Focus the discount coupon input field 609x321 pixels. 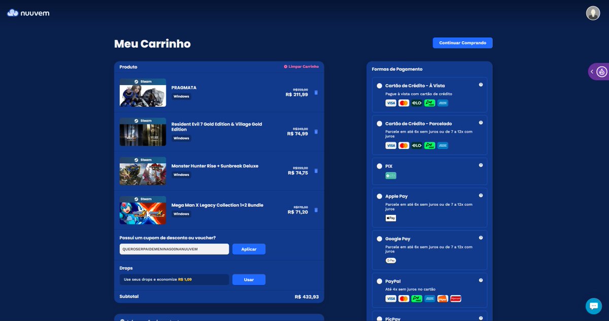[x=175, y=249]
